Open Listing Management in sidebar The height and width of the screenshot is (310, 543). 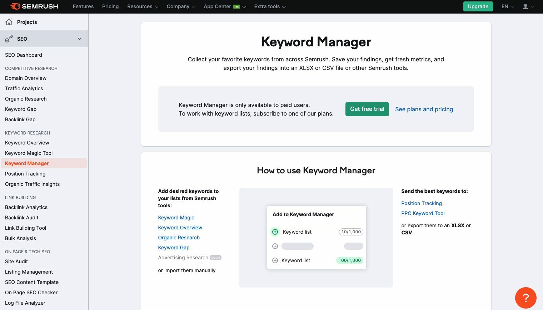click(29, 272)
